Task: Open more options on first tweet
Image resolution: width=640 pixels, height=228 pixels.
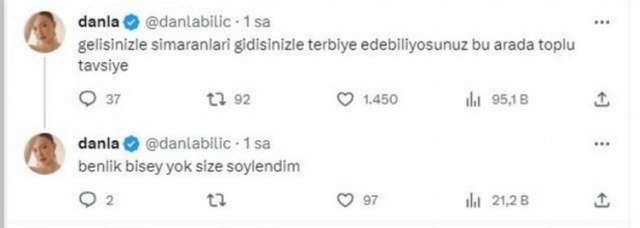Action: [602, 23]
